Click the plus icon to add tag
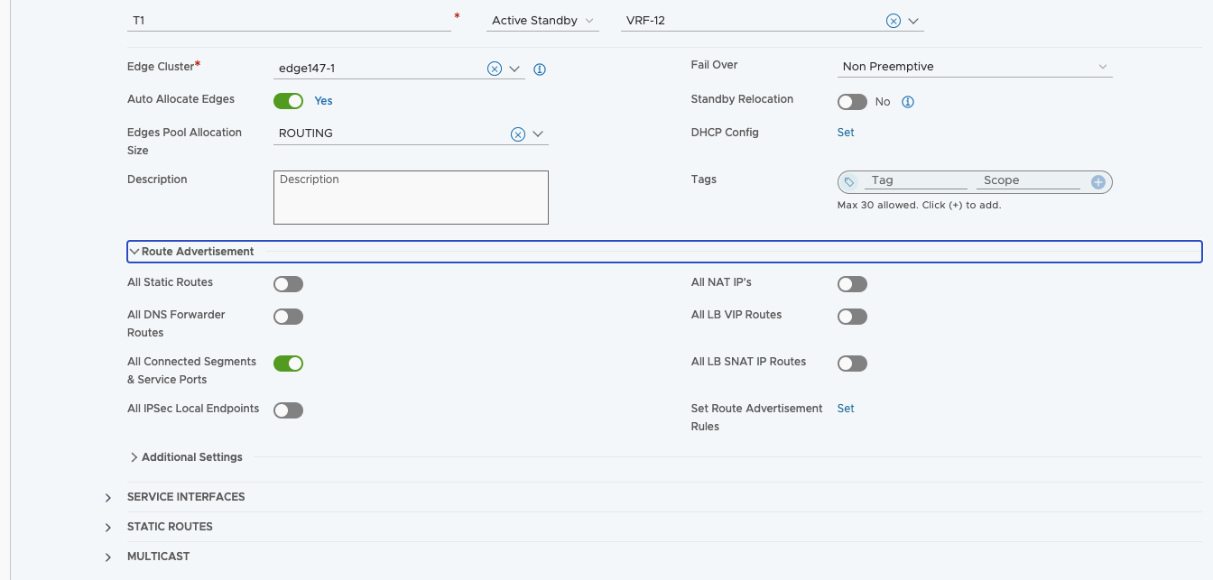The image size is (1213, 580). (1098, 182)
